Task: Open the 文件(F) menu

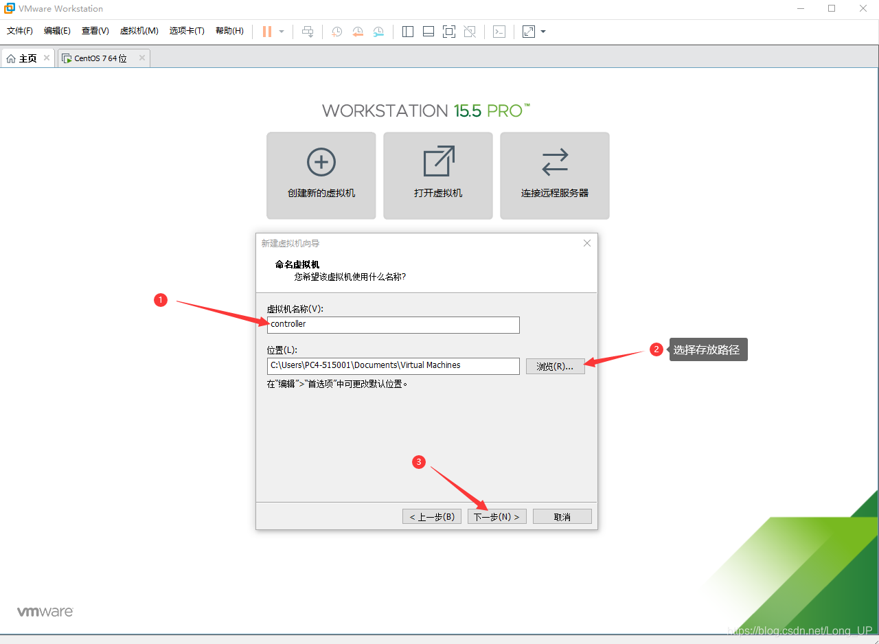Action: point(20,31)
